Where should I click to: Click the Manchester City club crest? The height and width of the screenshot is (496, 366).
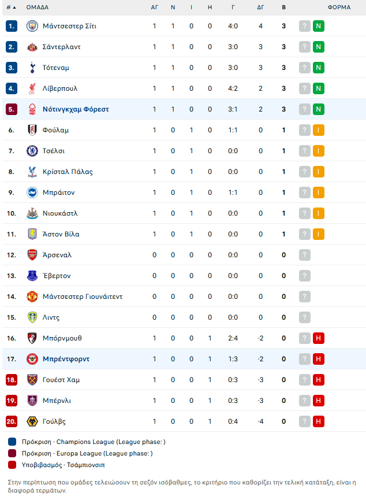[x=32, y=26]
